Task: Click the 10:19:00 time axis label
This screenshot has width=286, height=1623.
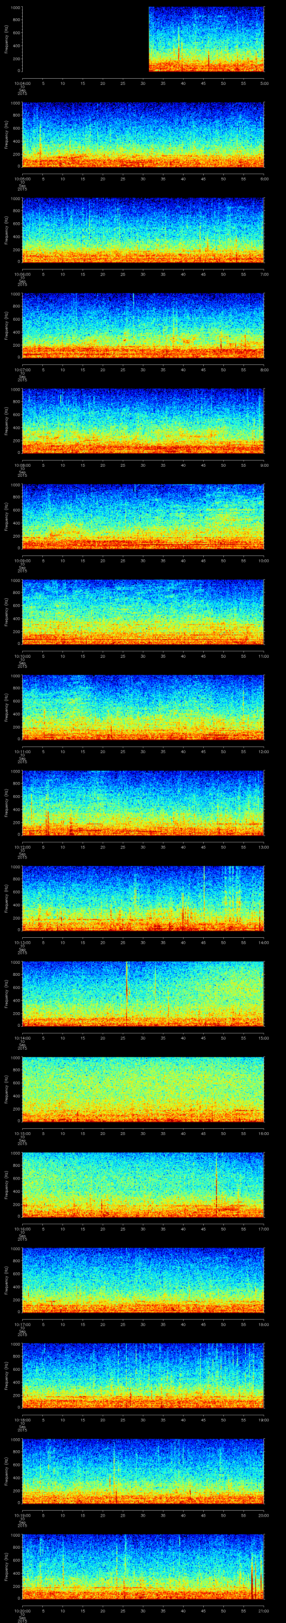Action: [x=22, y=1515]
